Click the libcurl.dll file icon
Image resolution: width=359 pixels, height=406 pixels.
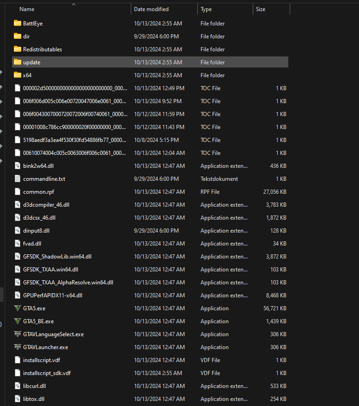(18, 386)
